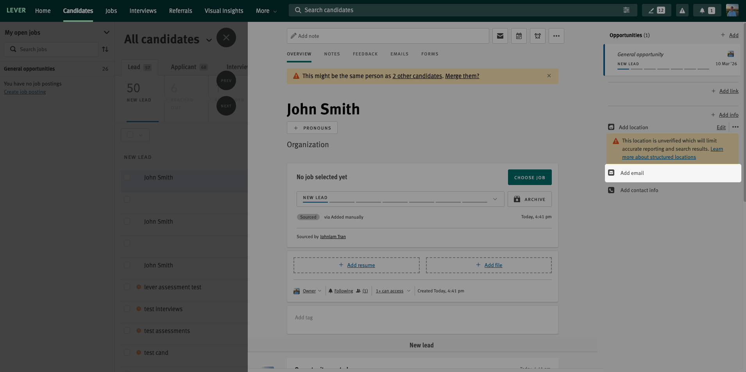Expand the New Lead stage dropdown
This screenshot has width=746, height=372.
pos(495,199)
